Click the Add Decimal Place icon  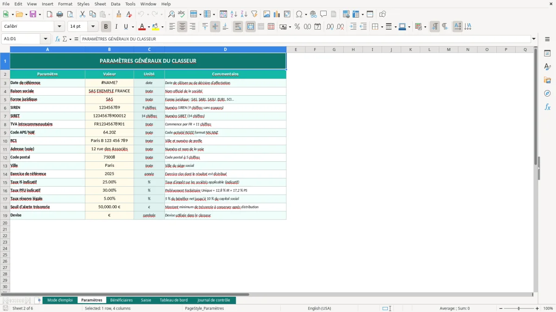[330, 27]
